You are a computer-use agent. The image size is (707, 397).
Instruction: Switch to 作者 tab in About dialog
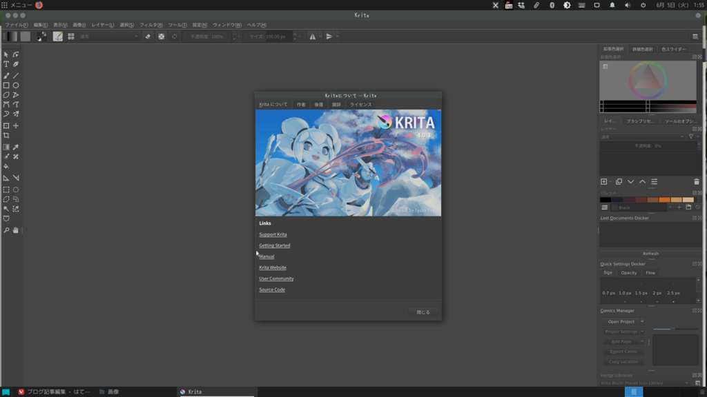pos(301,105)
